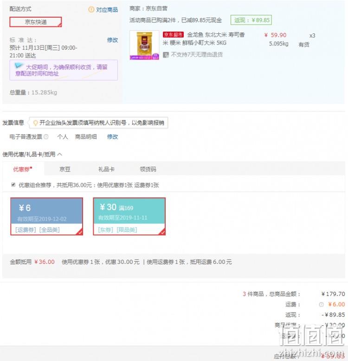The height and width of the screenshot is (361, 348).
Task: Click lightbulb icon in invoice tip
Action: (35, 123)
